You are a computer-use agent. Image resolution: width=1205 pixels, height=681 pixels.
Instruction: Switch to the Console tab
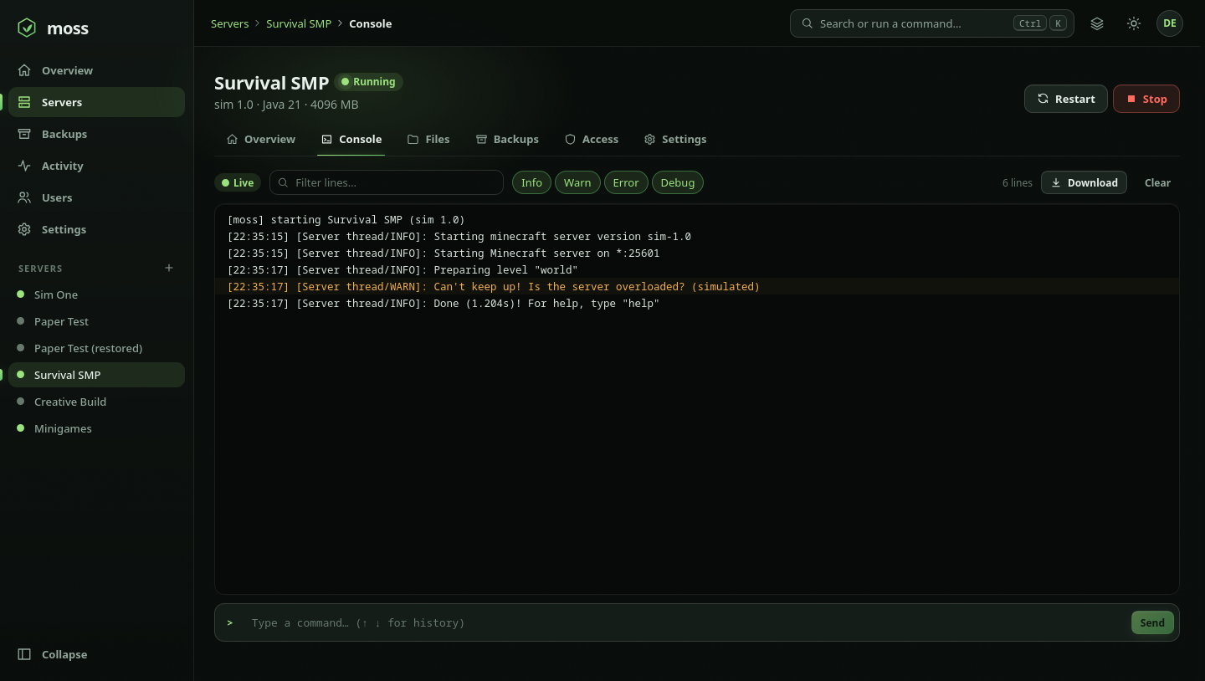(351, 139)
